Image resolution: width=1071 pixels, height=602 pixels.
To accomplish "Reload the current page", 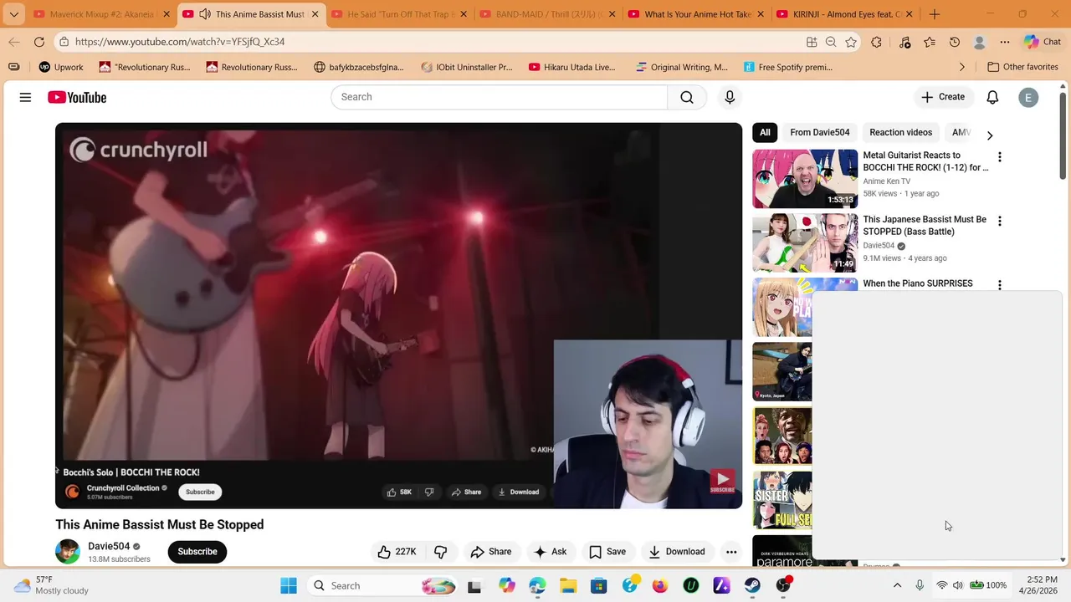I will (x=39, y=42).
